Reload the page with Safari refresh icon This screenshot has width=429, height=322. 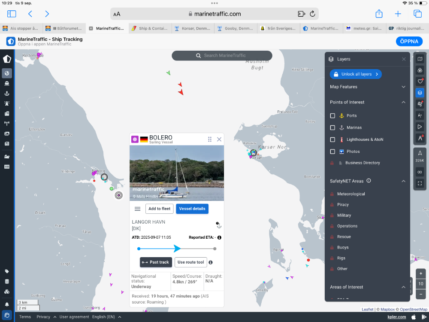click(x=312, y=14)
